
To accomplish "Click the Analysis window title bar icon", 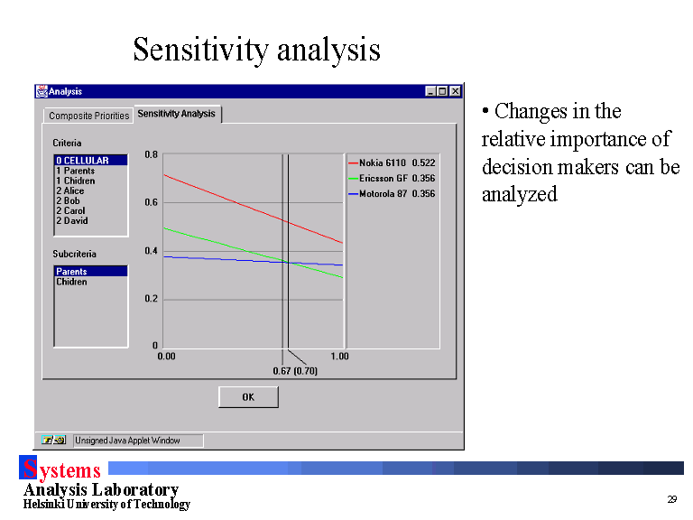I will [x=42, y=91].
